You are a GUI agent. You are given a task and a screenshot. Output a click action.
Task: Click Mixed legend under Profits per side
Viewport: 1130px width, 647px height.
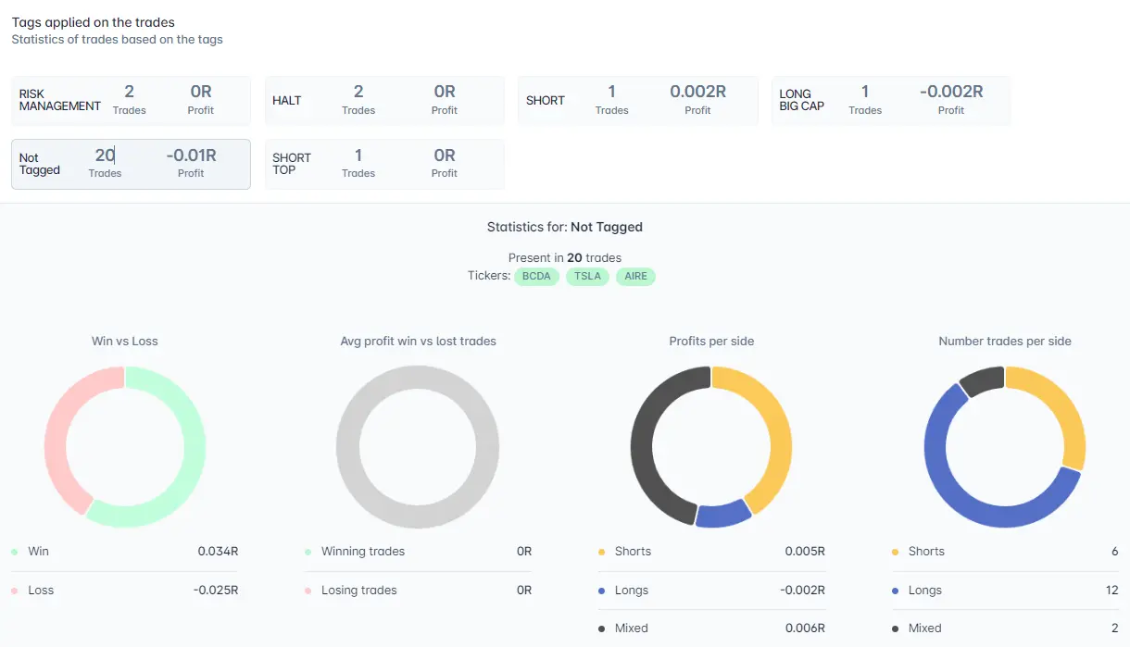631,628
